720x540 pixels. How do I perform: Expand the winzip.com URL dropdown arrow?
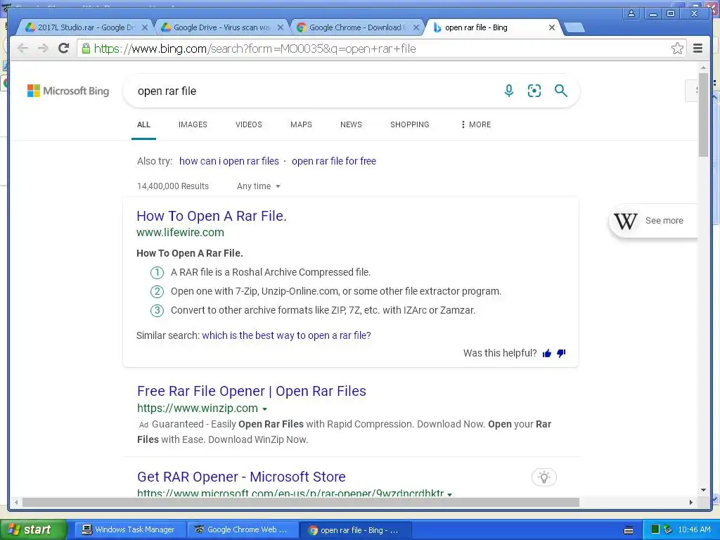pos(264,409)
